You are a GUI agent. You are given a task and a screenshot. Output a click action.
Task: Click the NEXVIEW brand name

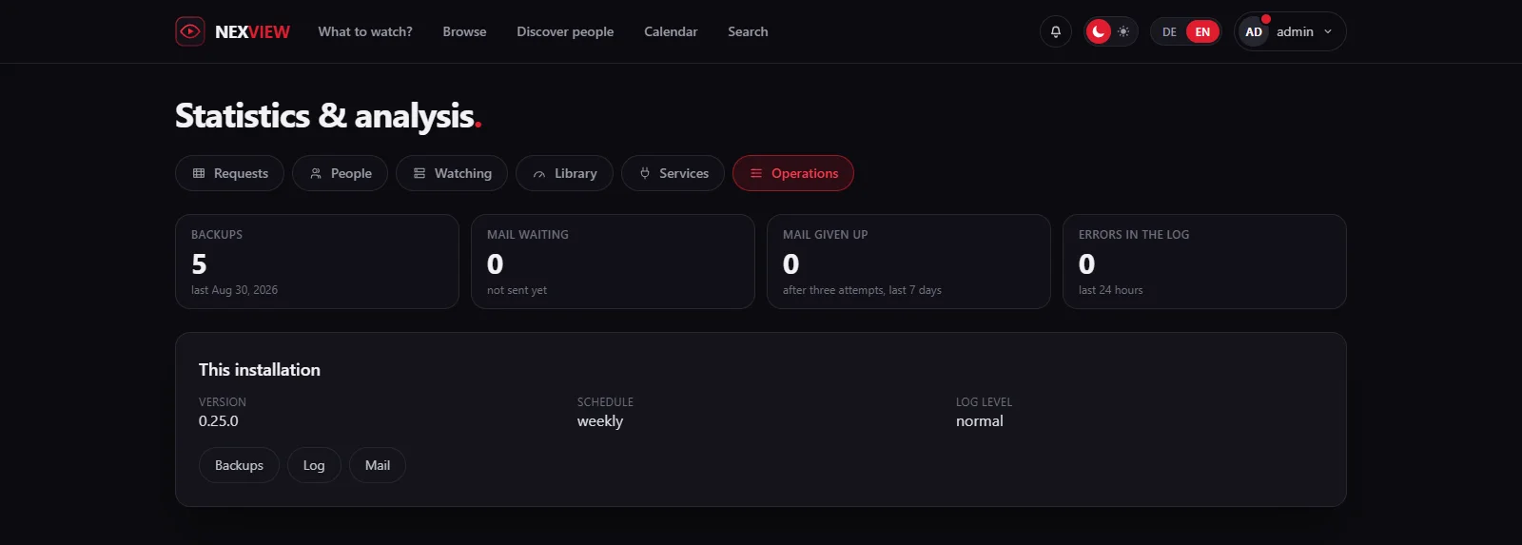pos(252,31)
